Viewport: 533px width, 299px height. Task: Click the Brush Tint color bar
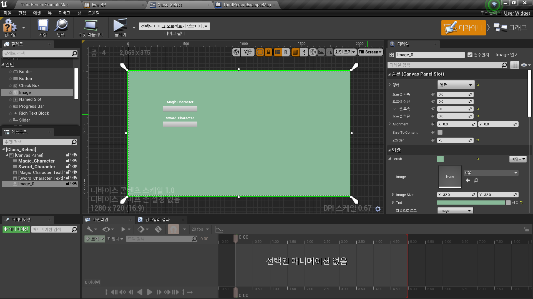click(x=471, y=203)
